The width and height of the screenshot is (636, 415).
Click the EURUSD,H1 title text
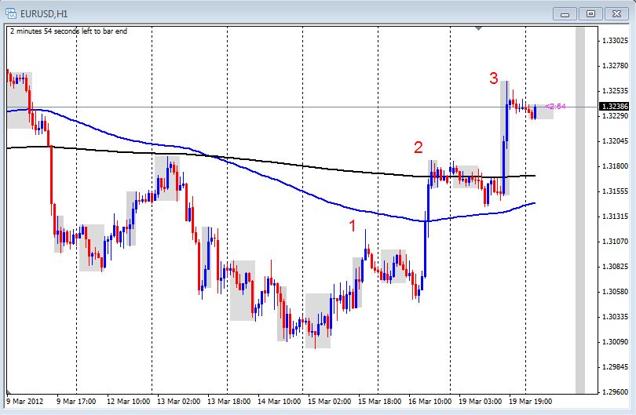[44, 14]
